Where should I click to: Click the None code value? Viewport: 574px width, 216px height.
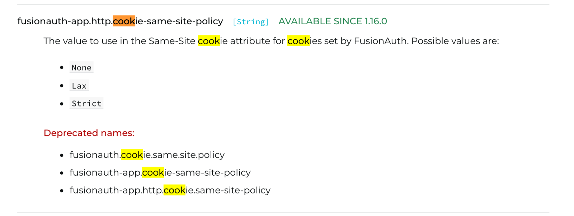pyautogui.click(x=81, y=67)
